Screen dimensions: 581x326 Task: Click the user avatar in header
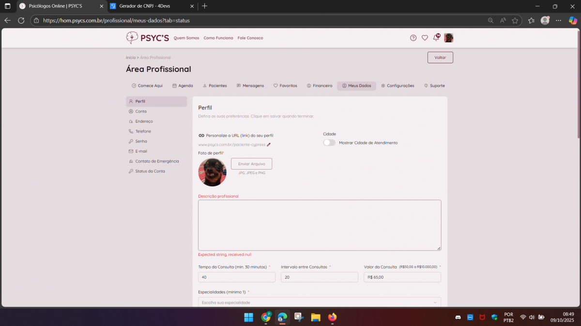click(448, 38)
